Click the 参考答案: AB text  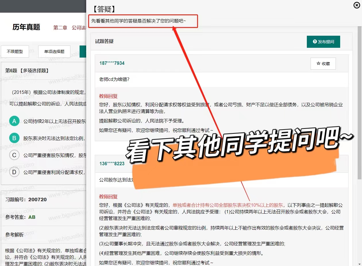[20, 217]
